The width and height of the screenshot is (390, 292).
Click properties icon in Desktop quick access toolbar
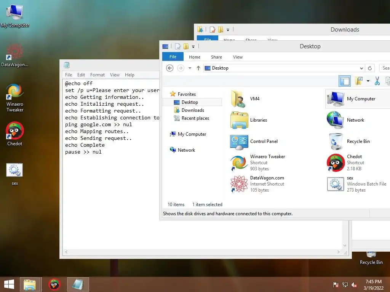coord(177,46)
